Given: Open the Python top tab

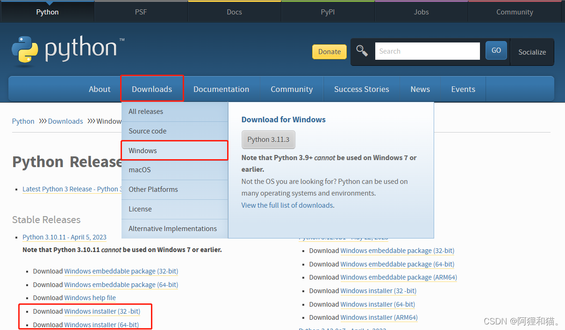Looking at the screenshot, I should tap(47, 12).
